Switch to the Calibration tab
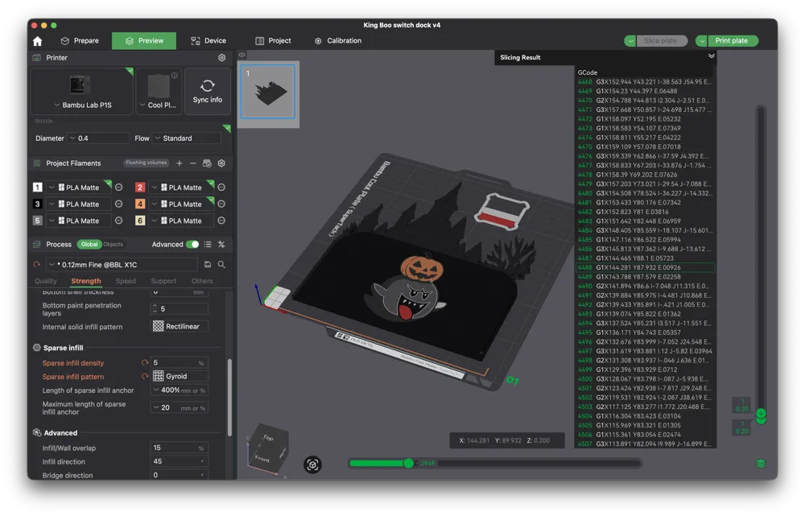Image resolution: width=805 pixels, height=516 pixels. coord(338,40)
